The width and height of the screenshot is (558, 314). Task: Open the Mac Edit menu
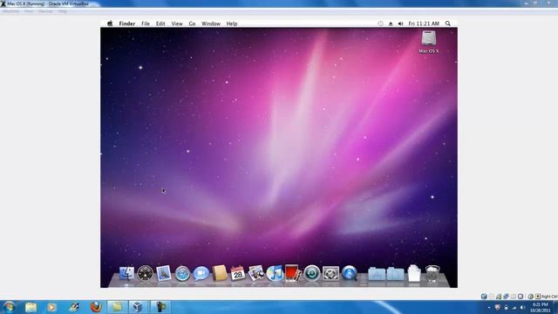tap(160, 24)
